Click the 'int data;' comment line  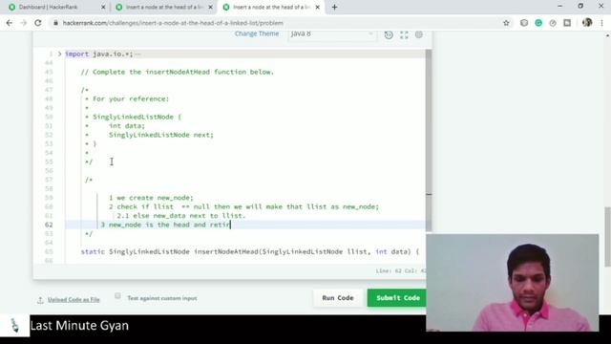(127, 126)
